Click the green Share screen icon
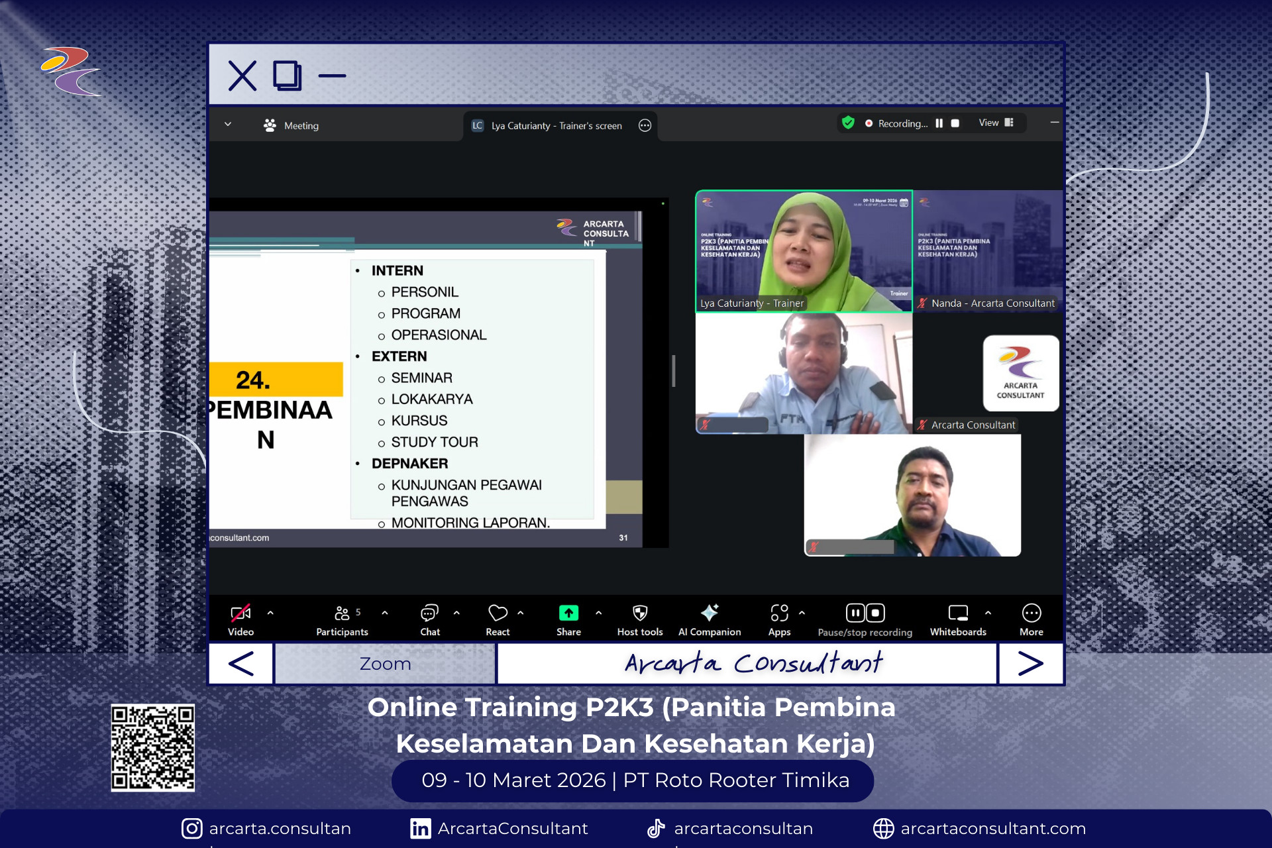 point(568,613)
